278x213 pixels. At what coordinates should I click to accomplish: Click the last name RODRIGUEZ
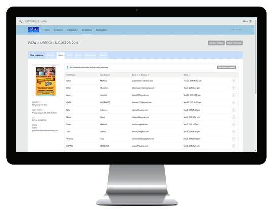click(x=105, y=102)
